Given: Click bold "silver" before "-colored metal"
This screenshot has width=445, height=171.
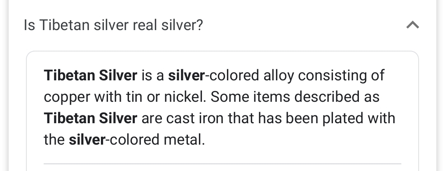Looking at the screenshot, I should [x=87, y=140].
